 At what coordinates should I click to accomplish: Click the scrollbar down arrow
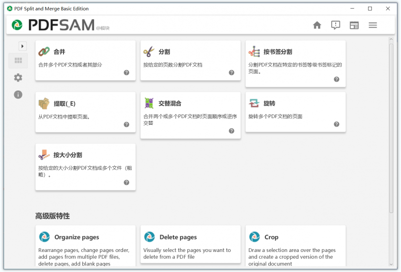(x=391, y=264)
